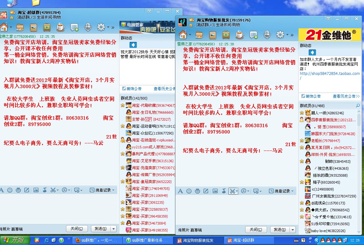Switch to the 'QQ群推广最新任务...' taskbar item
The image size is (364, 245).
pos(148,240)
